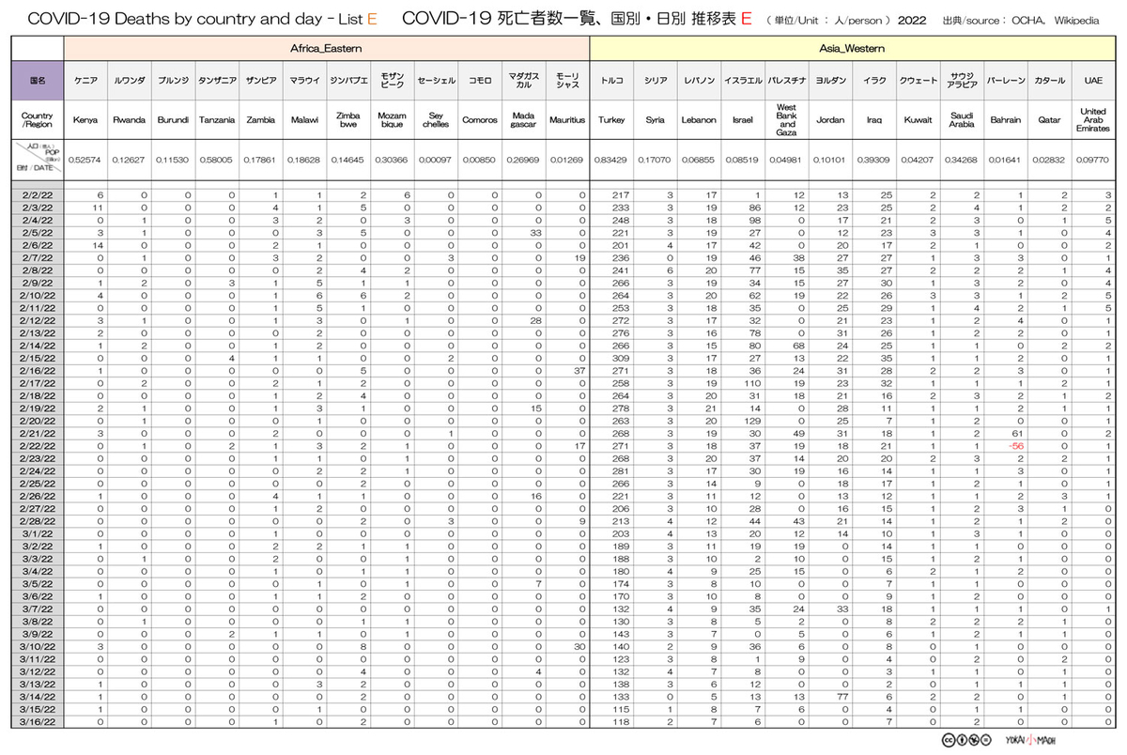Screen dimensions: 1127x755
Task: Click the Burundi column header
Action: coord(173,120)
